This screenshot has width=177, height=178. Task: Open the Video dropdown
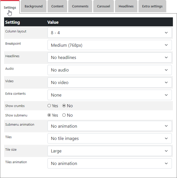coord(110,82)
